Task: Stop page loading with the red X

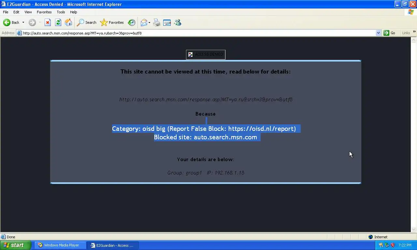Action: click(48, 22)
